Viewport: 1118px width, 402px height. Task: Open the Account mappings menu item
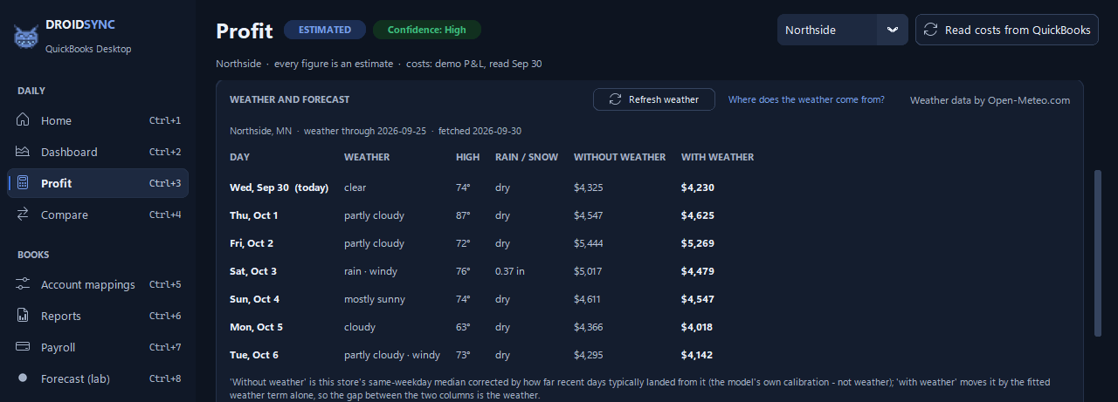pyautogui.click(x=98, y=284)
